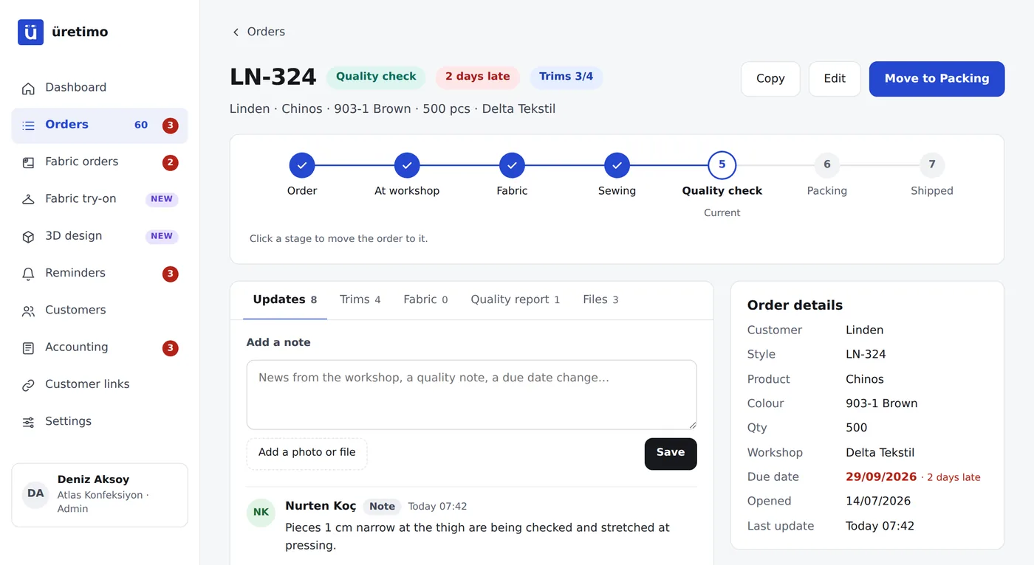
Task: Open the Trims tab
Action: pyautogui.click(x=360, y=299)
